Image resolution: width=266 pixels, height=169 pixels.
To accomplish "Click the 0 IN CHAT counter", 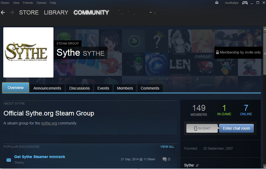I will [x=202, y=128].
